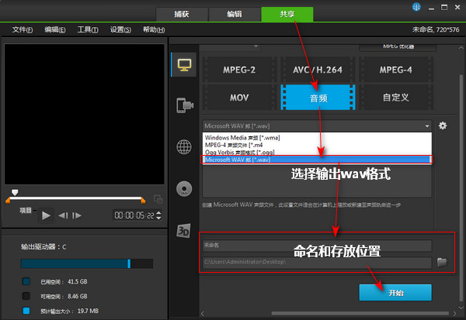Click the 已用空间 color swatch
The width and height of the screenshot is (466, 320).
tap(26, 281)
